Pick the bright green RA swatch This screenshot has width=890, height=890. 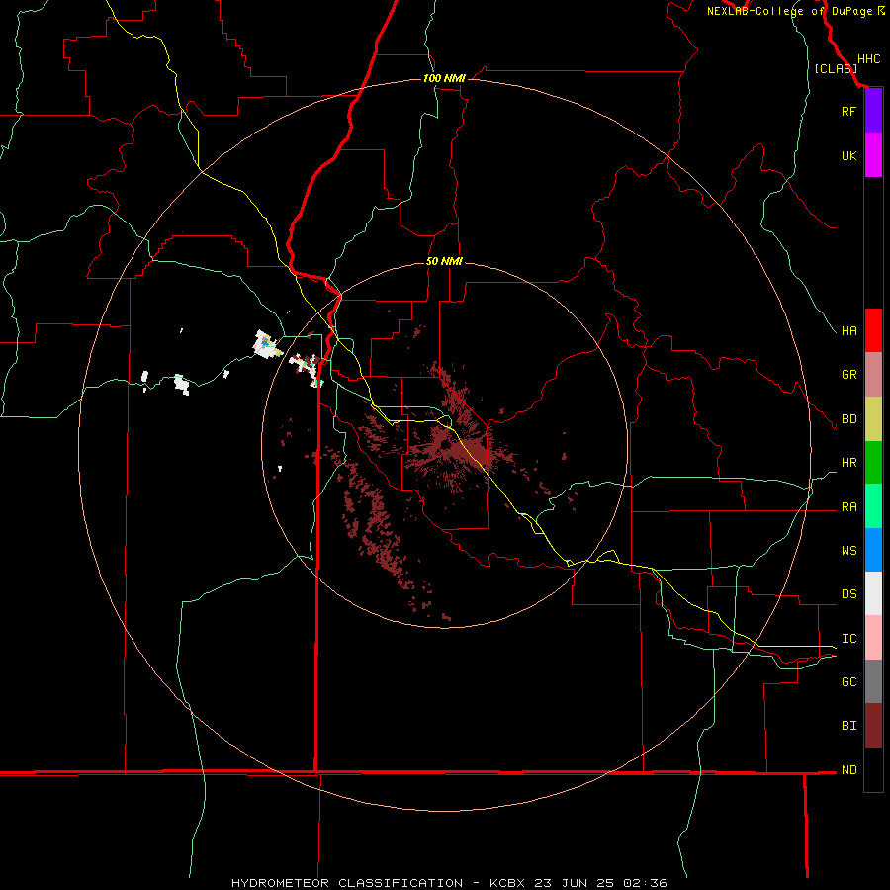(873, 506)
